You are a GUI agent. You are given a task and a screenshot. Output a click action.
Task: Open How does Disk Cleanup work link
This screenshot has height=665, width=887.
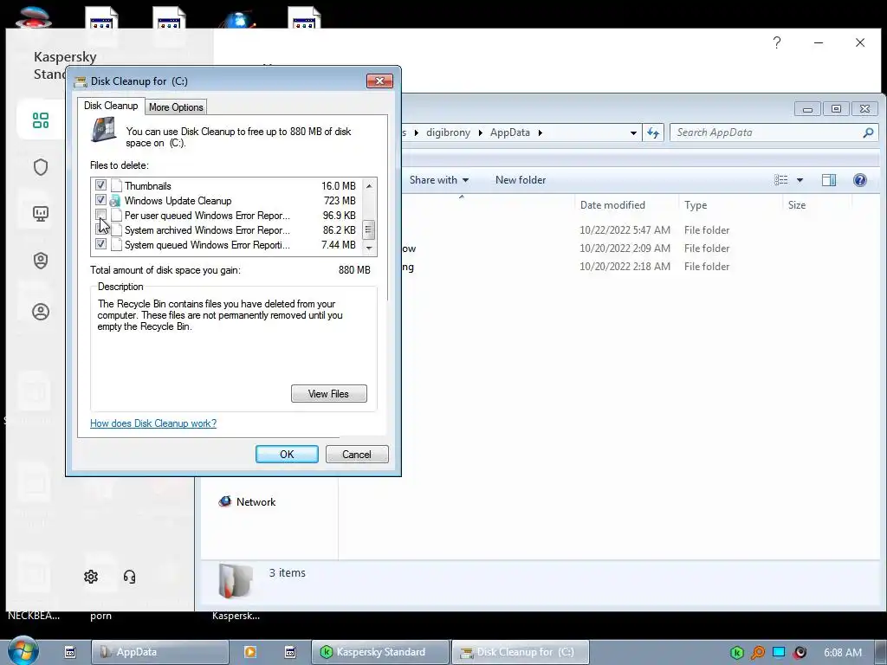pos(153,423)
